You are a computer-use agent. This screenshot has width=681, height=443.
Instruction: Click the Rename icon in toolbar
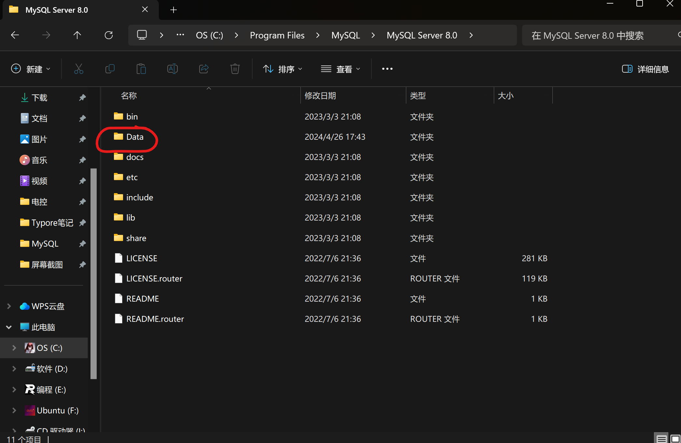coord(173,69)
